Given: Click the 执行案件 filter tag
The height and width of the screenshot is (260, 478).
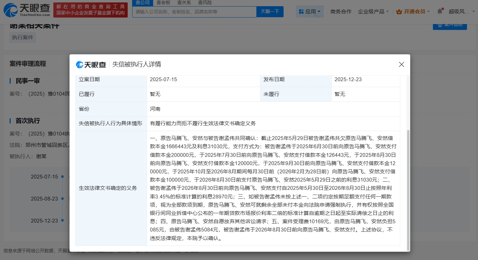Looking at the screenshot, I should pos(22,37).
